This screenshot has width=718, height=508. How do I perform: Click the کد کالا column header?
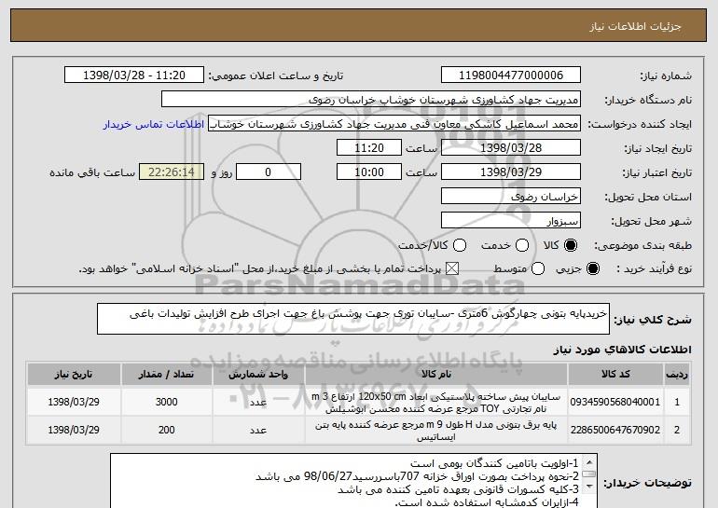615,375
